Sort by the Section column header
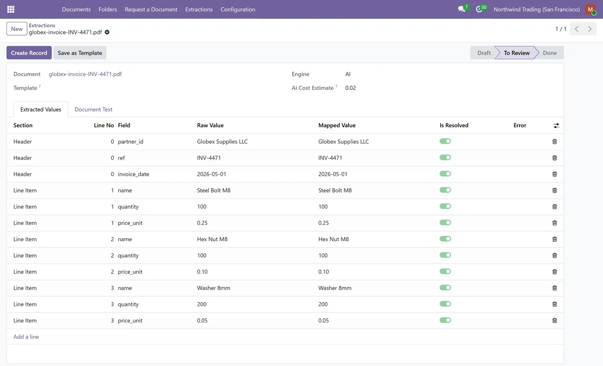Viewport: 603px width, 366px height. (23, 126)
